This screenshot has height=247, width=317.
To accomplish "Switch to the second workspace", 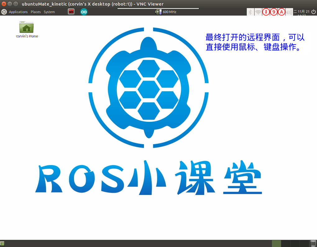I will click(286, 244).
